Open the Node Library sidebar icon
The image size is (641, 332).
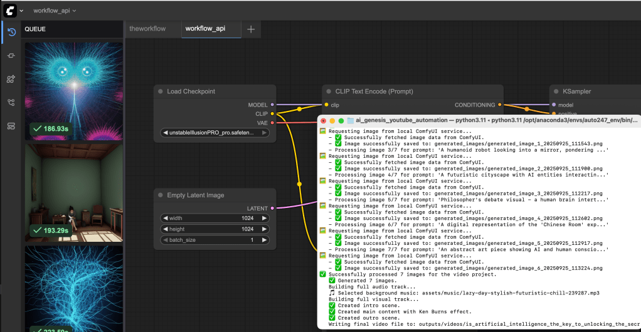(11, 56)
